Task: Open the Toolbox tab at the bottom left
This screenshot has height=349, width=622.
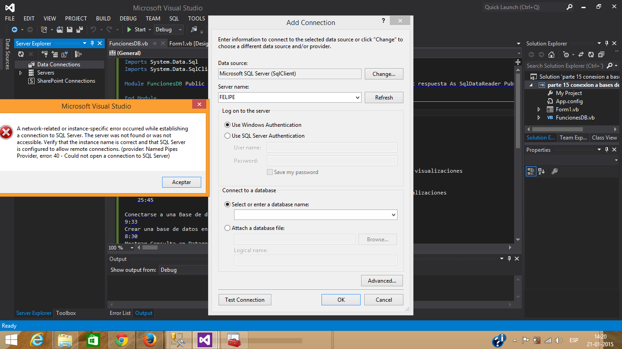Action: (66, 313)
